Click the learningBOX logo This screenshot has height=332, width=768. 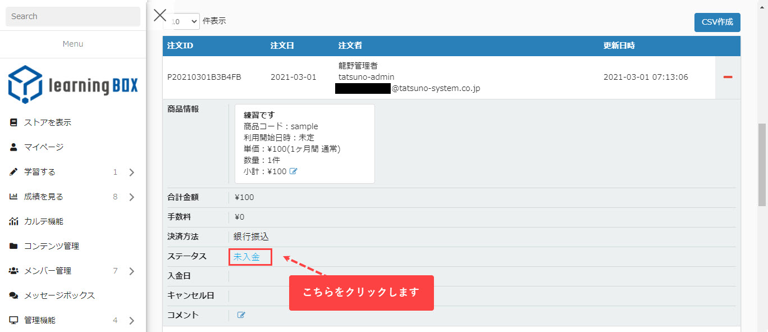pos(73,85)
